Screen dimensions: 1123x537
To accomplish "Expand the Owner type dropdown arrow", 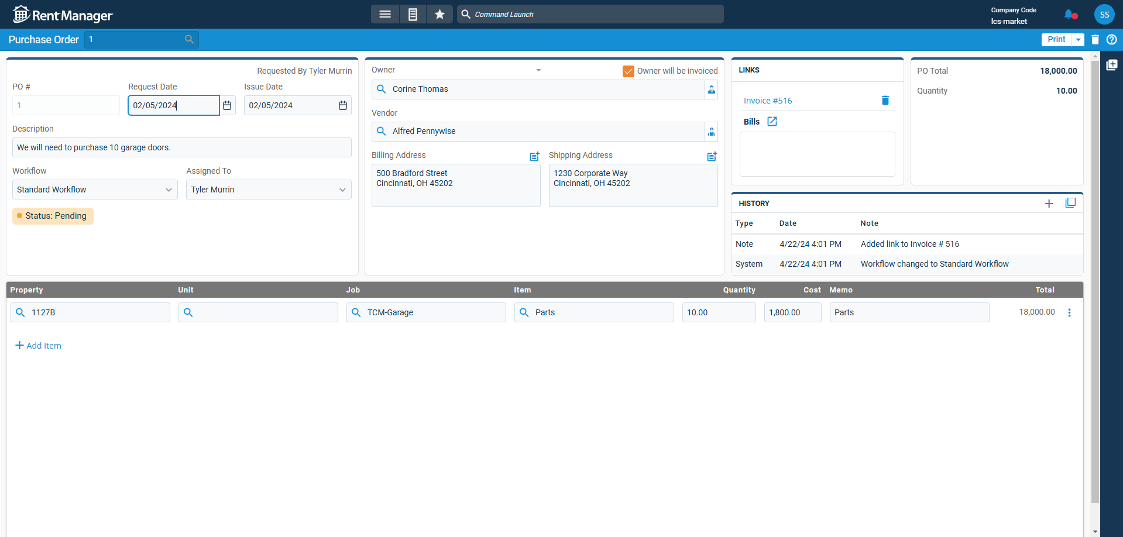I will pos(538,70).
